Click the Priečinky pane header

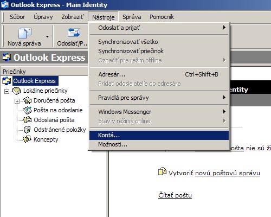44,72
